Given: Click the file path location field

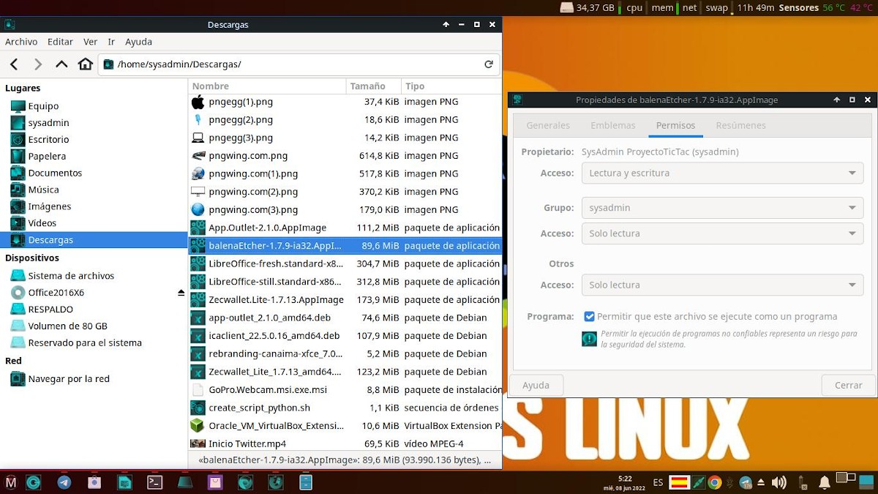Looking at the screenshot, I should [x=293, y=64].
